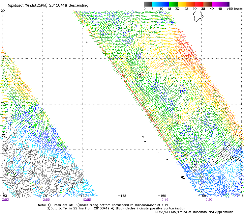Image resolution: width=244 pixels, height=214 pixels.
Task: Click the '10:55' swath time label
Action: (86, 200)
